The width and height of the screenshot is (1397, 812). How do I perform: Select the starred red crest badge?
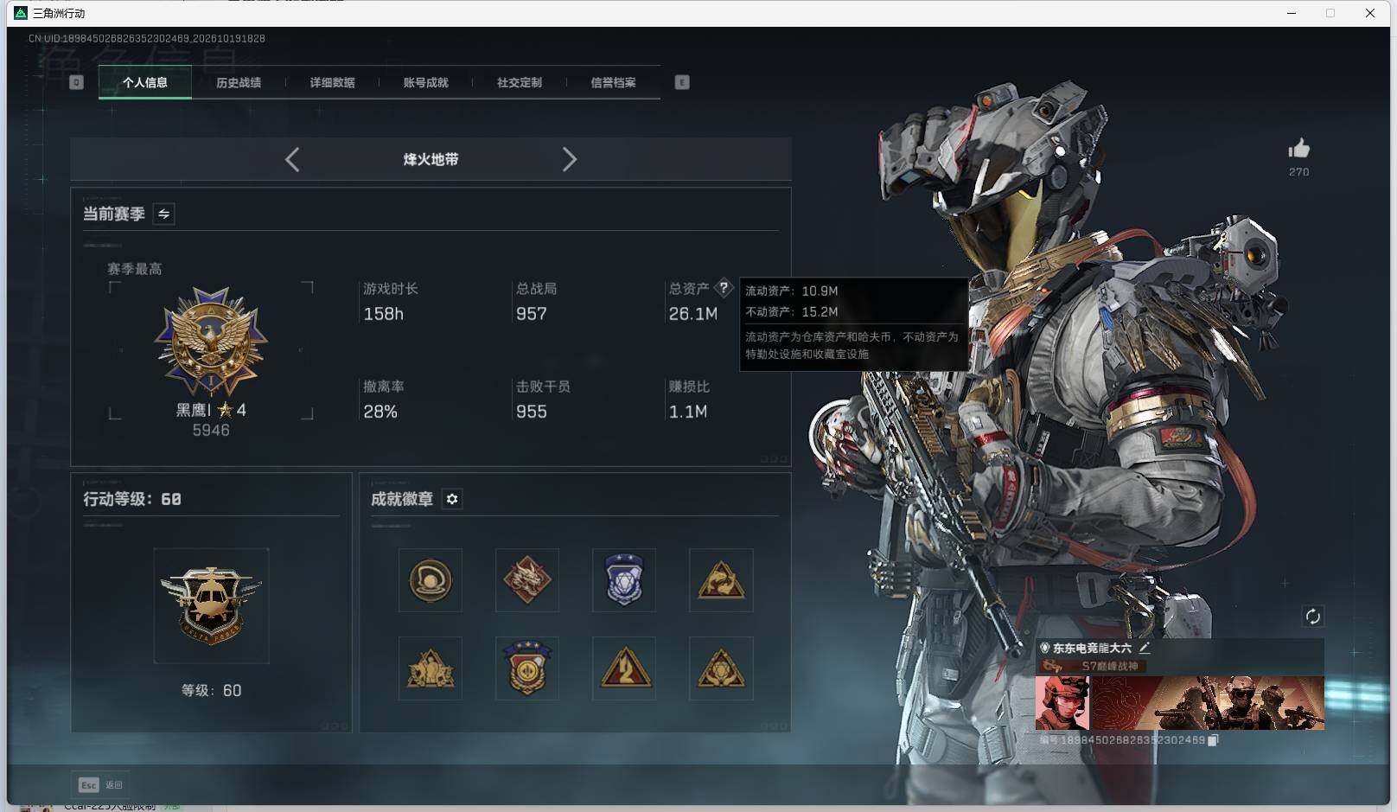[x=527, y=668]
